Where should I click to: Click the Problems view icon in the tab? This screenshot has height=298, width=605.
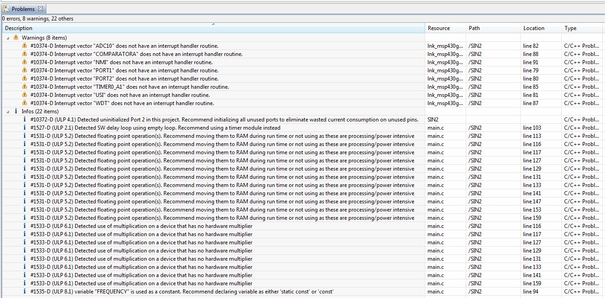tap(6, 9)
